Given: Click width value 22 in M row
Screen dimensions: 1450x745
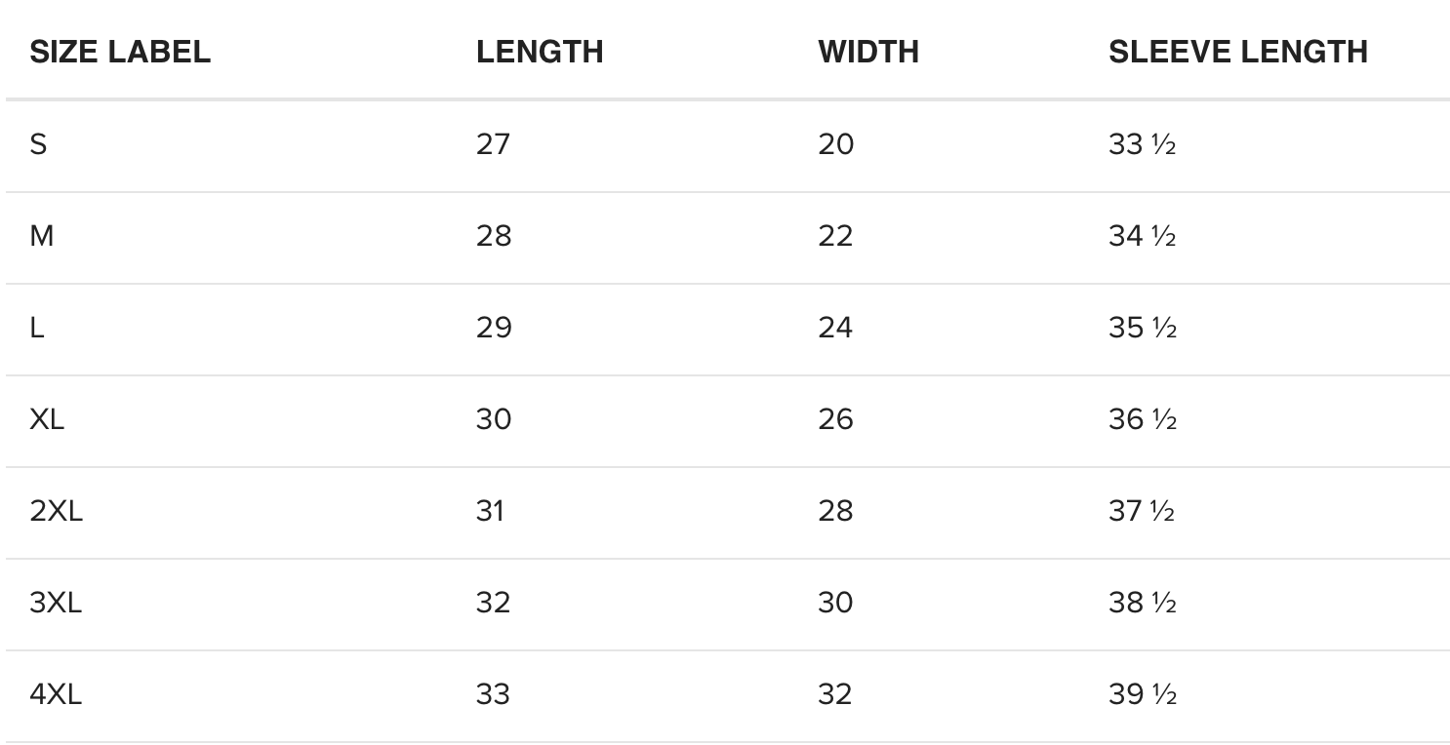Looking at the screenshot, I should (835, 236).
